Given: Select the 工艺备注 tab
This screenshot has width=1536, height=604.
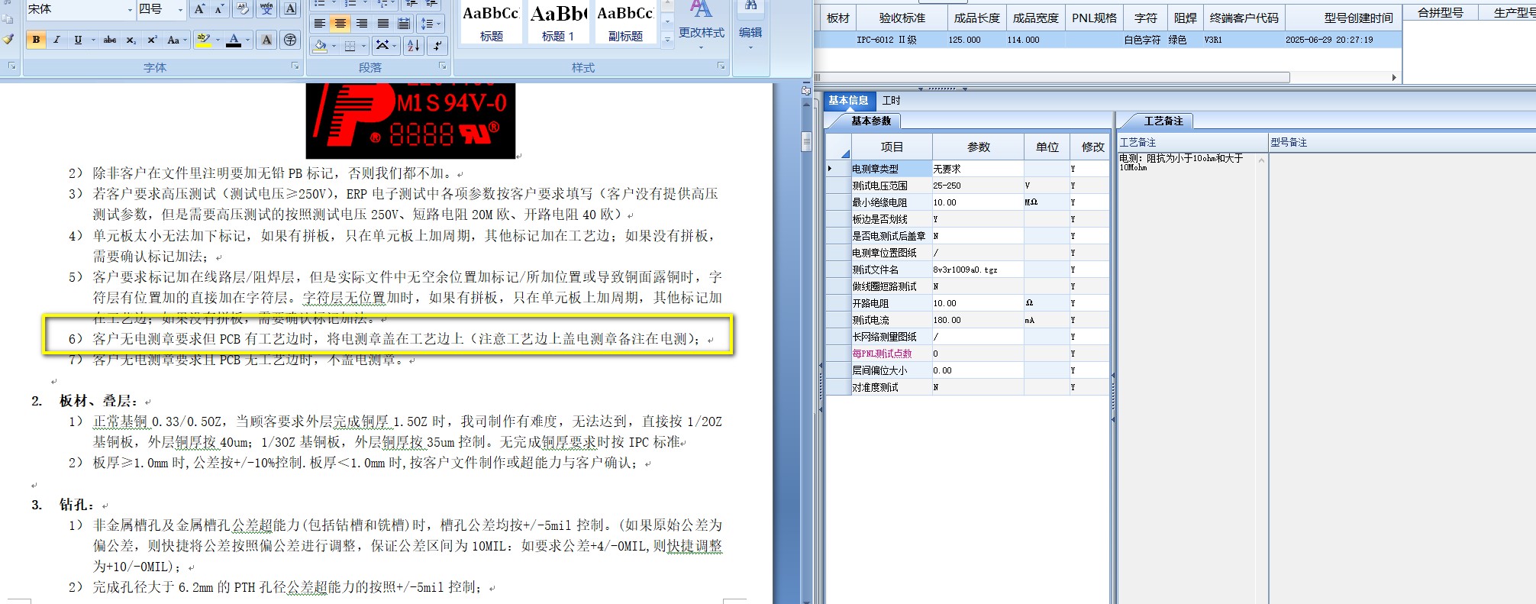Looking at the screenshot, I should coord(1163,121).
